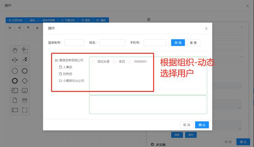Pick the user task shape in palette
Viewport: 254px width, 147px height.
tap(15, 91)
